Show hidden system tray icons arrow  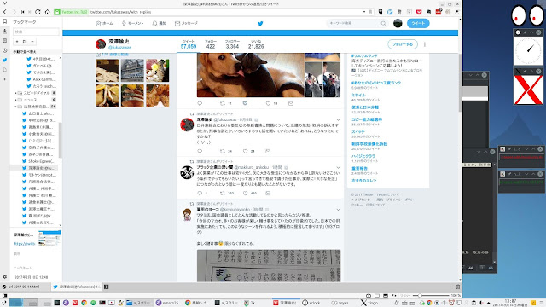(x=488, y=303)
